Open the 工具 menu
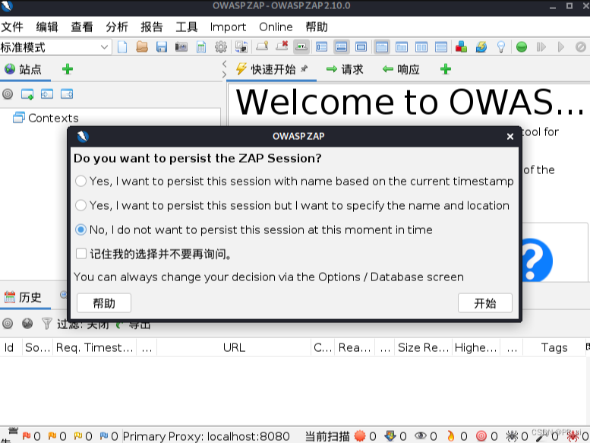The image size is (590, 443). [x=187, y=27]
